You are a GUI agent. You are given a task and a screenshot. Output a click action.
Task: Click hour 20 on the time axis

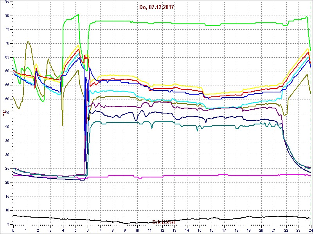[261, 230]
